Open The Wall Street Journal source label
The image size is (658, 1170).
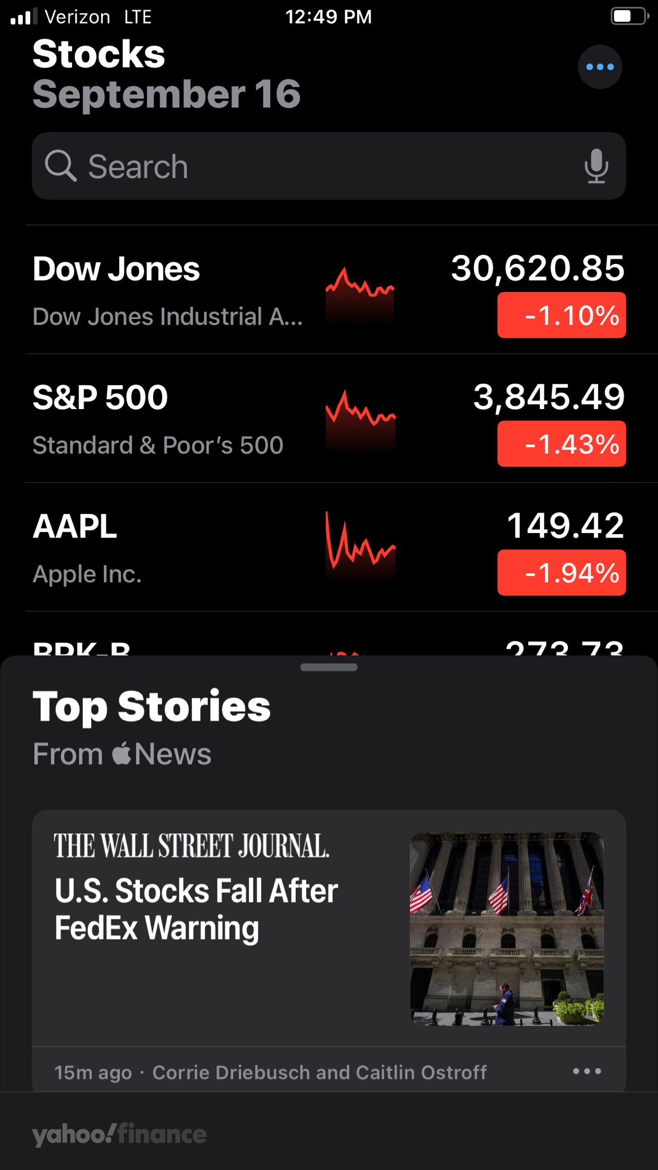191,846
